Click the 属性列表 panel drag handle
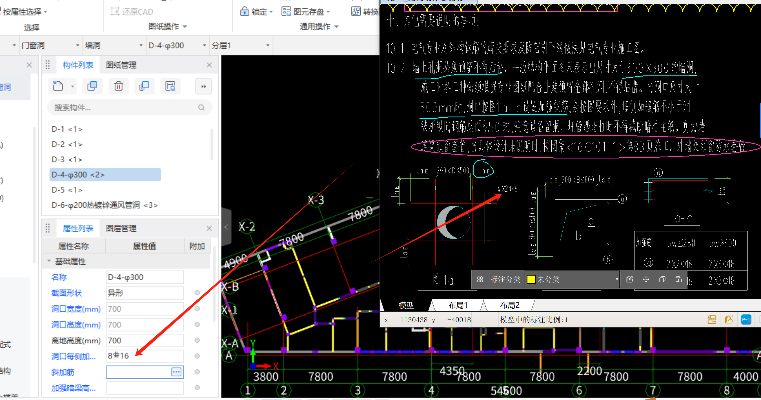The width and height of the screenshot is (761, 400). click(48, 228)
